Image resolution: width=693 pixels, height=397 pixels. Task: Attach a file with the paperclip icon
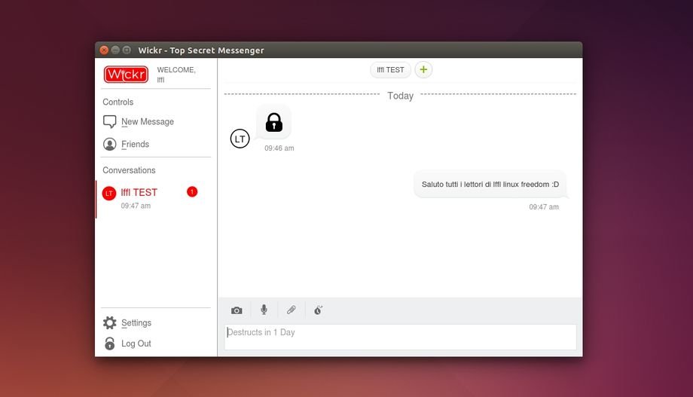(x=291, y=310)
